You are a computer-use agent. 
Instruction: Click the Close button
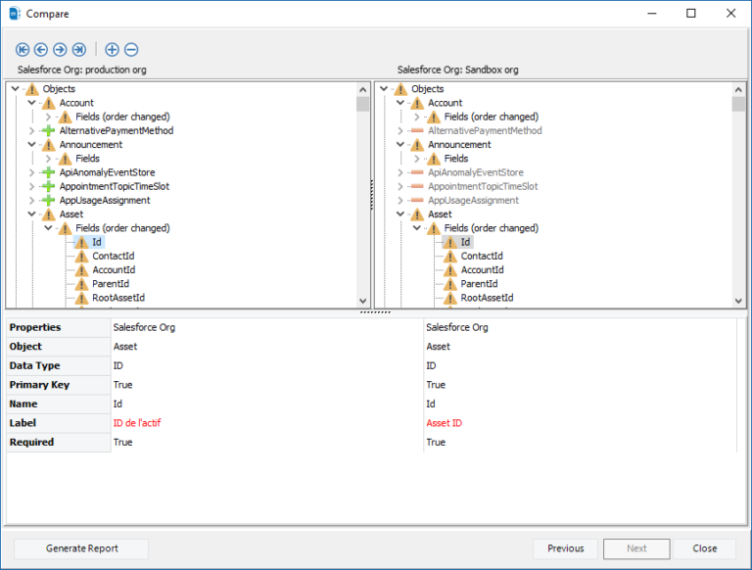tap(705, 548)
